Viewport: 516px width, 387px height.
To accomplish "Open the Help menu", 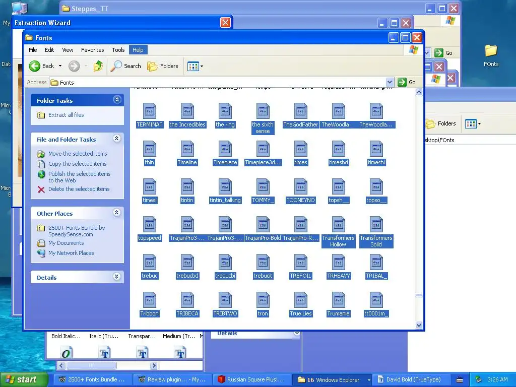I will point(138,50).
